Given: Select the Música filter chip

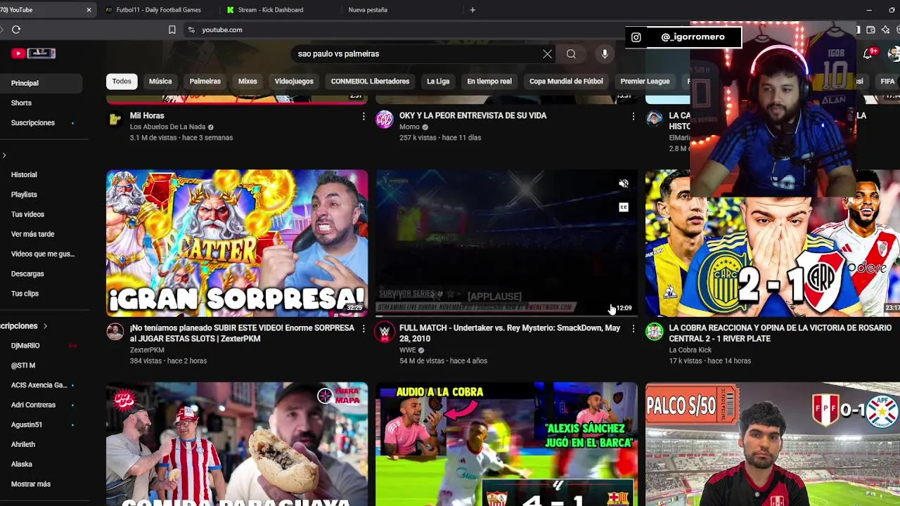Looking at the screenshot, I should click(160, 82).
